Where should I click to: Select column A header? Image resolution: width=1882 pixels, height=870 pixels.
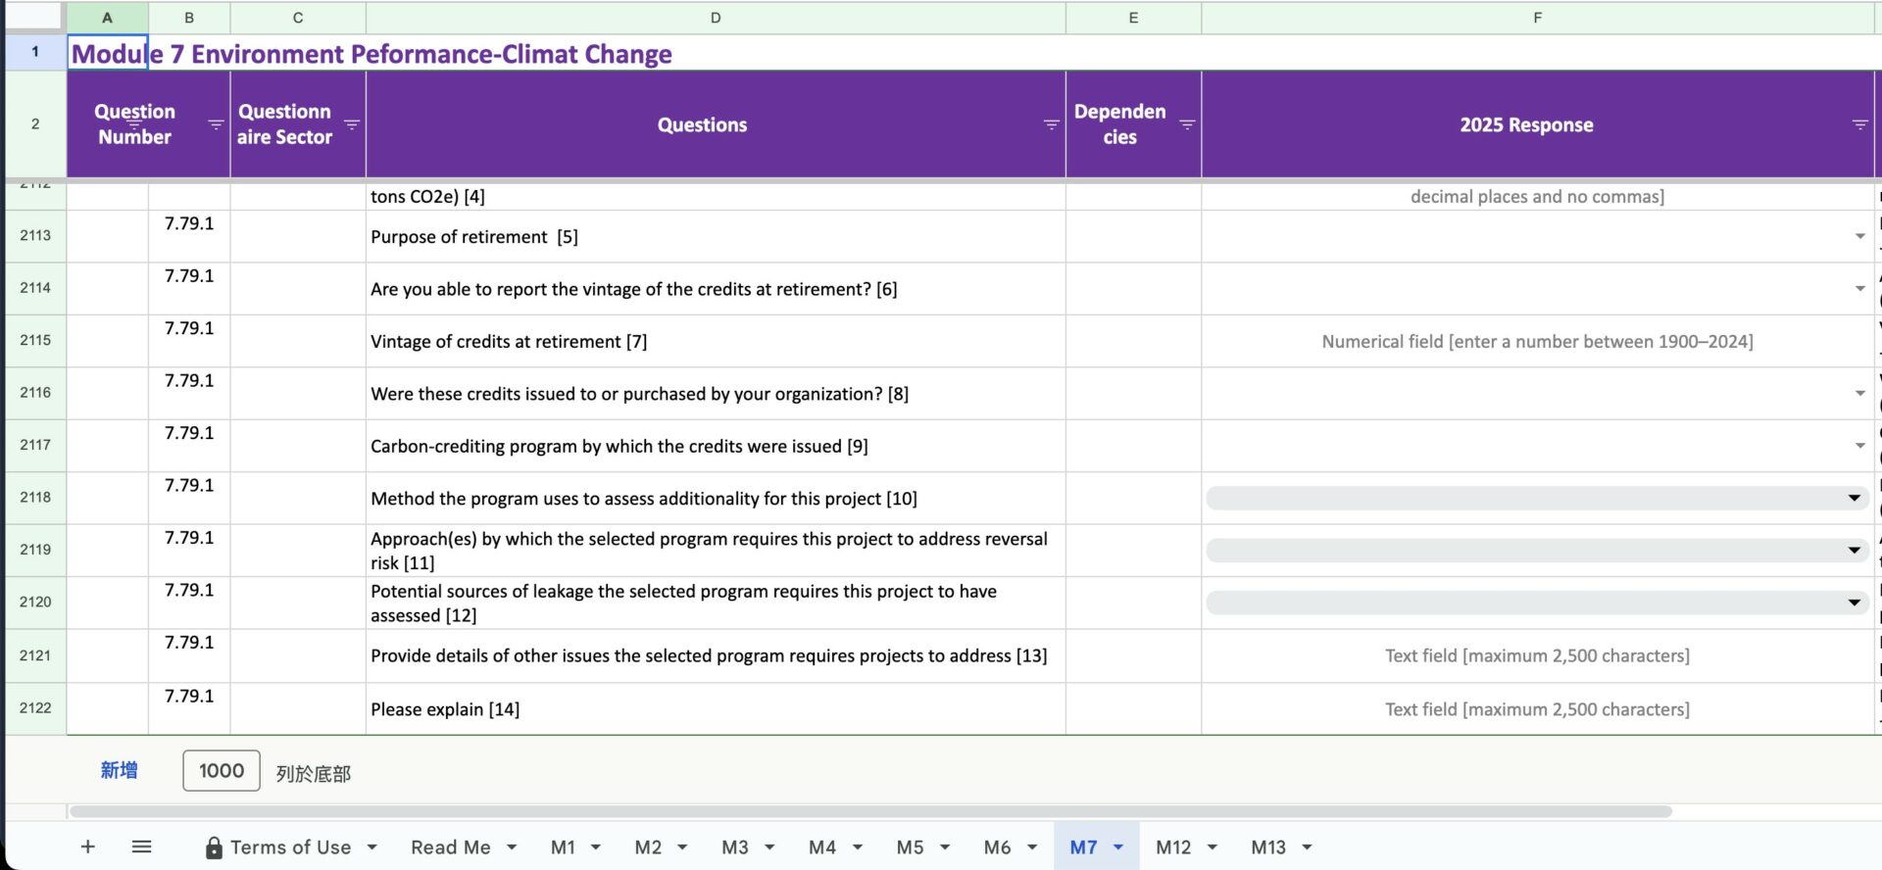107,18
